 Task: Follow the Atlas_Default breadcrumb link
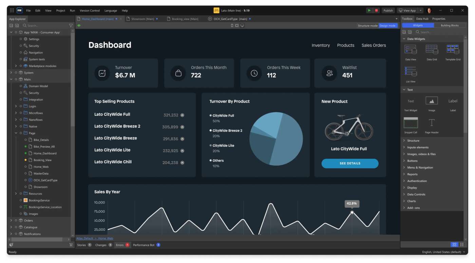point(85,238)
